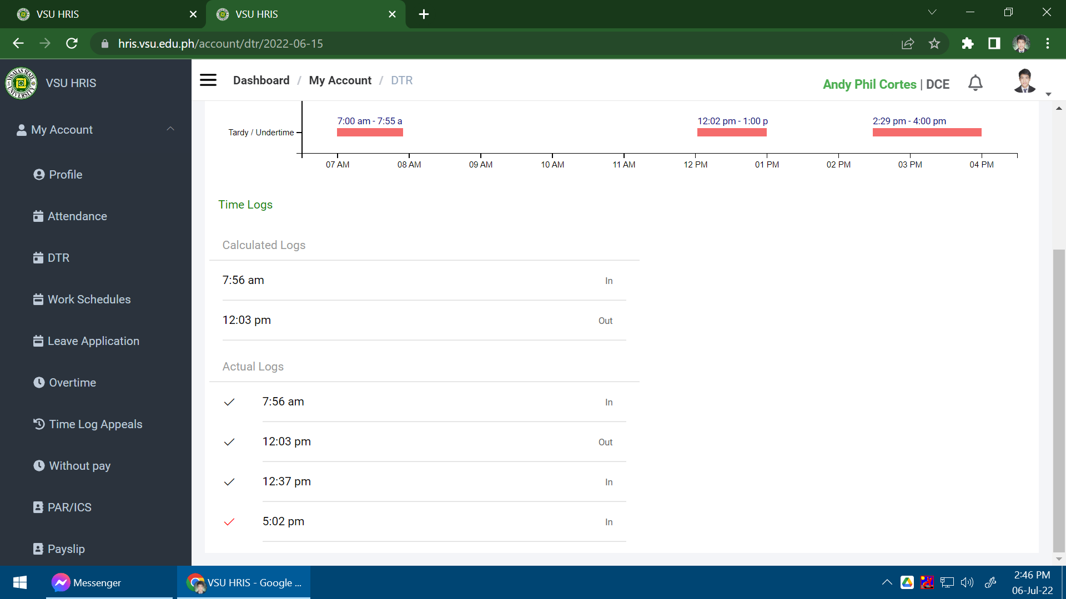
Task: Click the Payslip sidebar icon
Action: click(x=38, y=549)
